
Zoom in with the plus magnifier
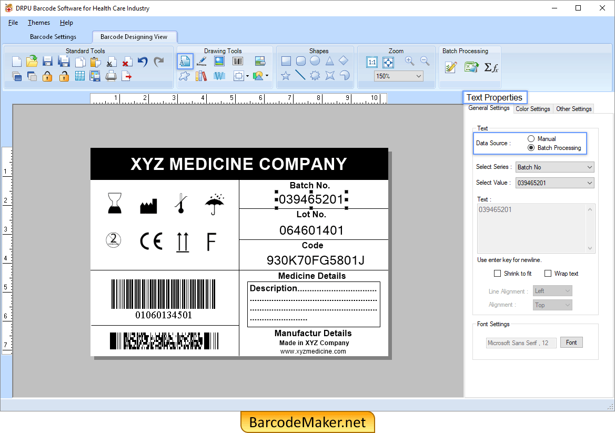pyautogui.click(x=409, y=61)
